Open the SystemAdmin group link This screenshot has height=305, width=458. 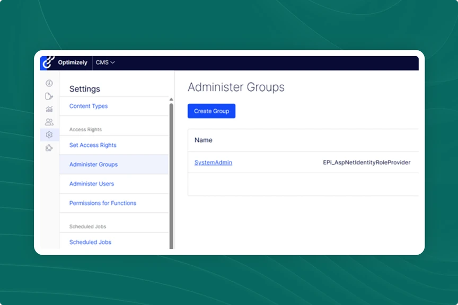click(213, 163)
